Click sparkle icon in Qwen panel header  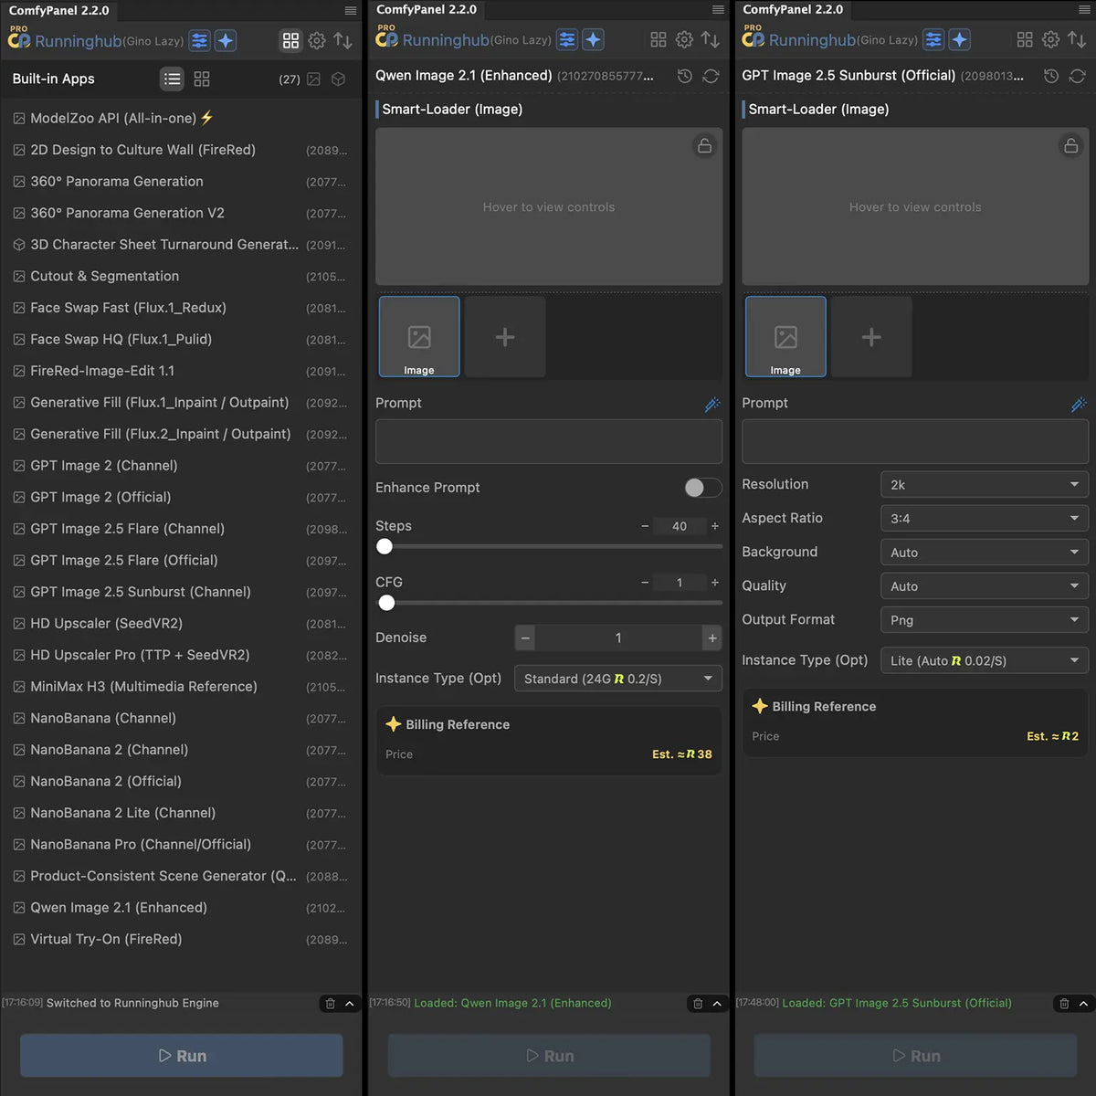(x=594, y=40)
